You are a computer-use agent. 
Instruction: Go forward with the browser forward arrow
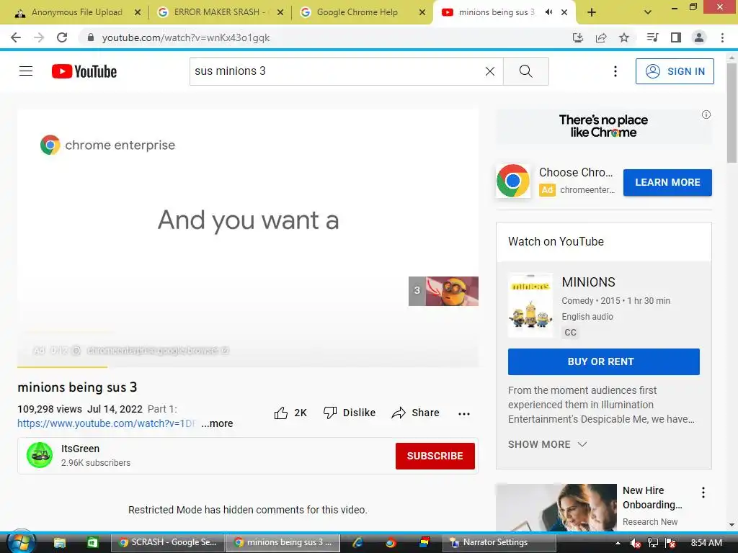pyautogui.click(x=39, y=37)
